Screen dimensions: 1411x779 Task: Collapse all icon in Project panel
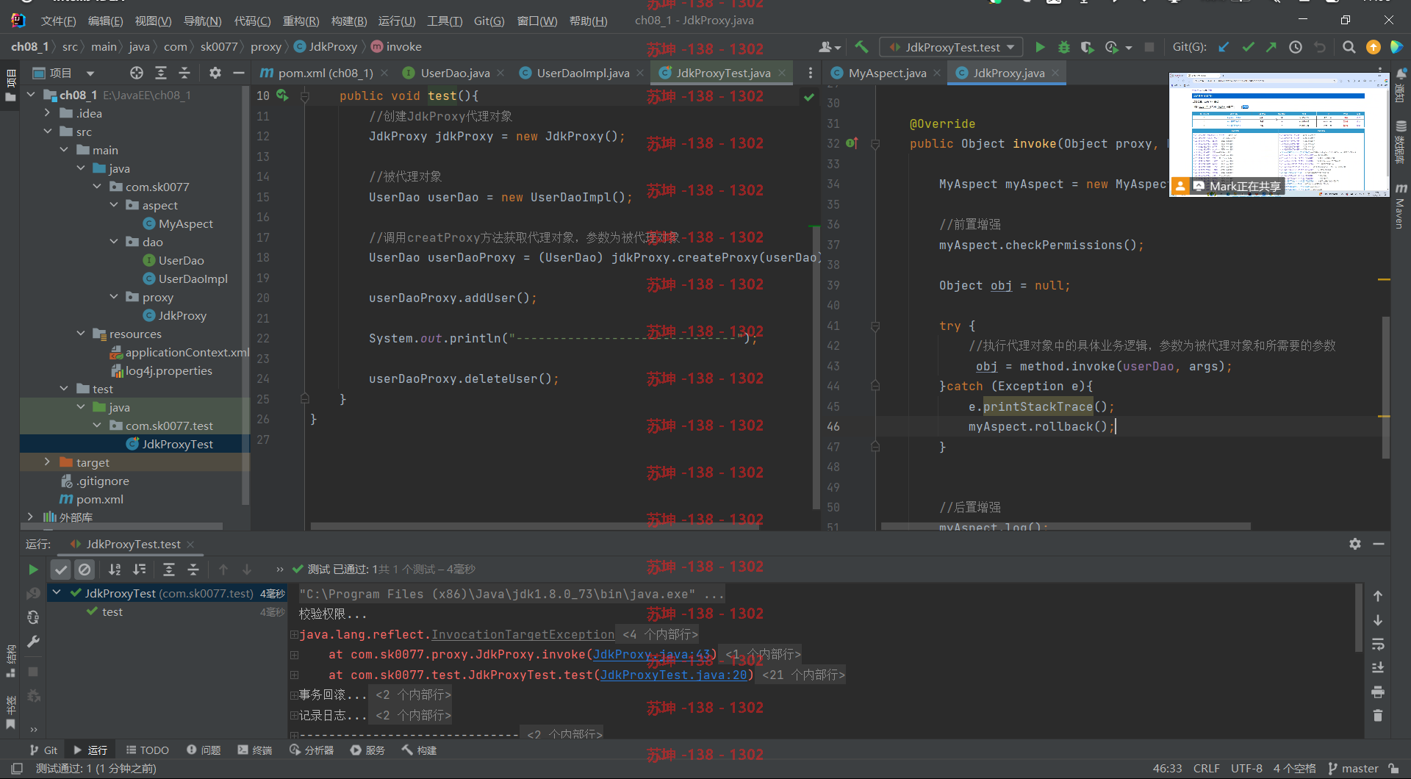pos(184,73)
